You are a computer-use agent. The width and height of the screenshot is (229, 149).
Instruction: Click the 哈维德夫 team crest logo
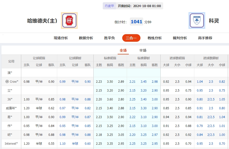[x=69, y=20]
